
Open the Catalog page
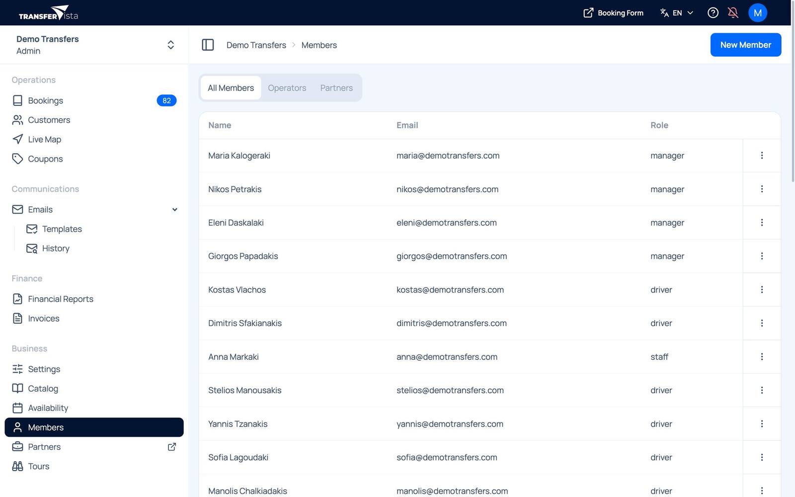94,388
